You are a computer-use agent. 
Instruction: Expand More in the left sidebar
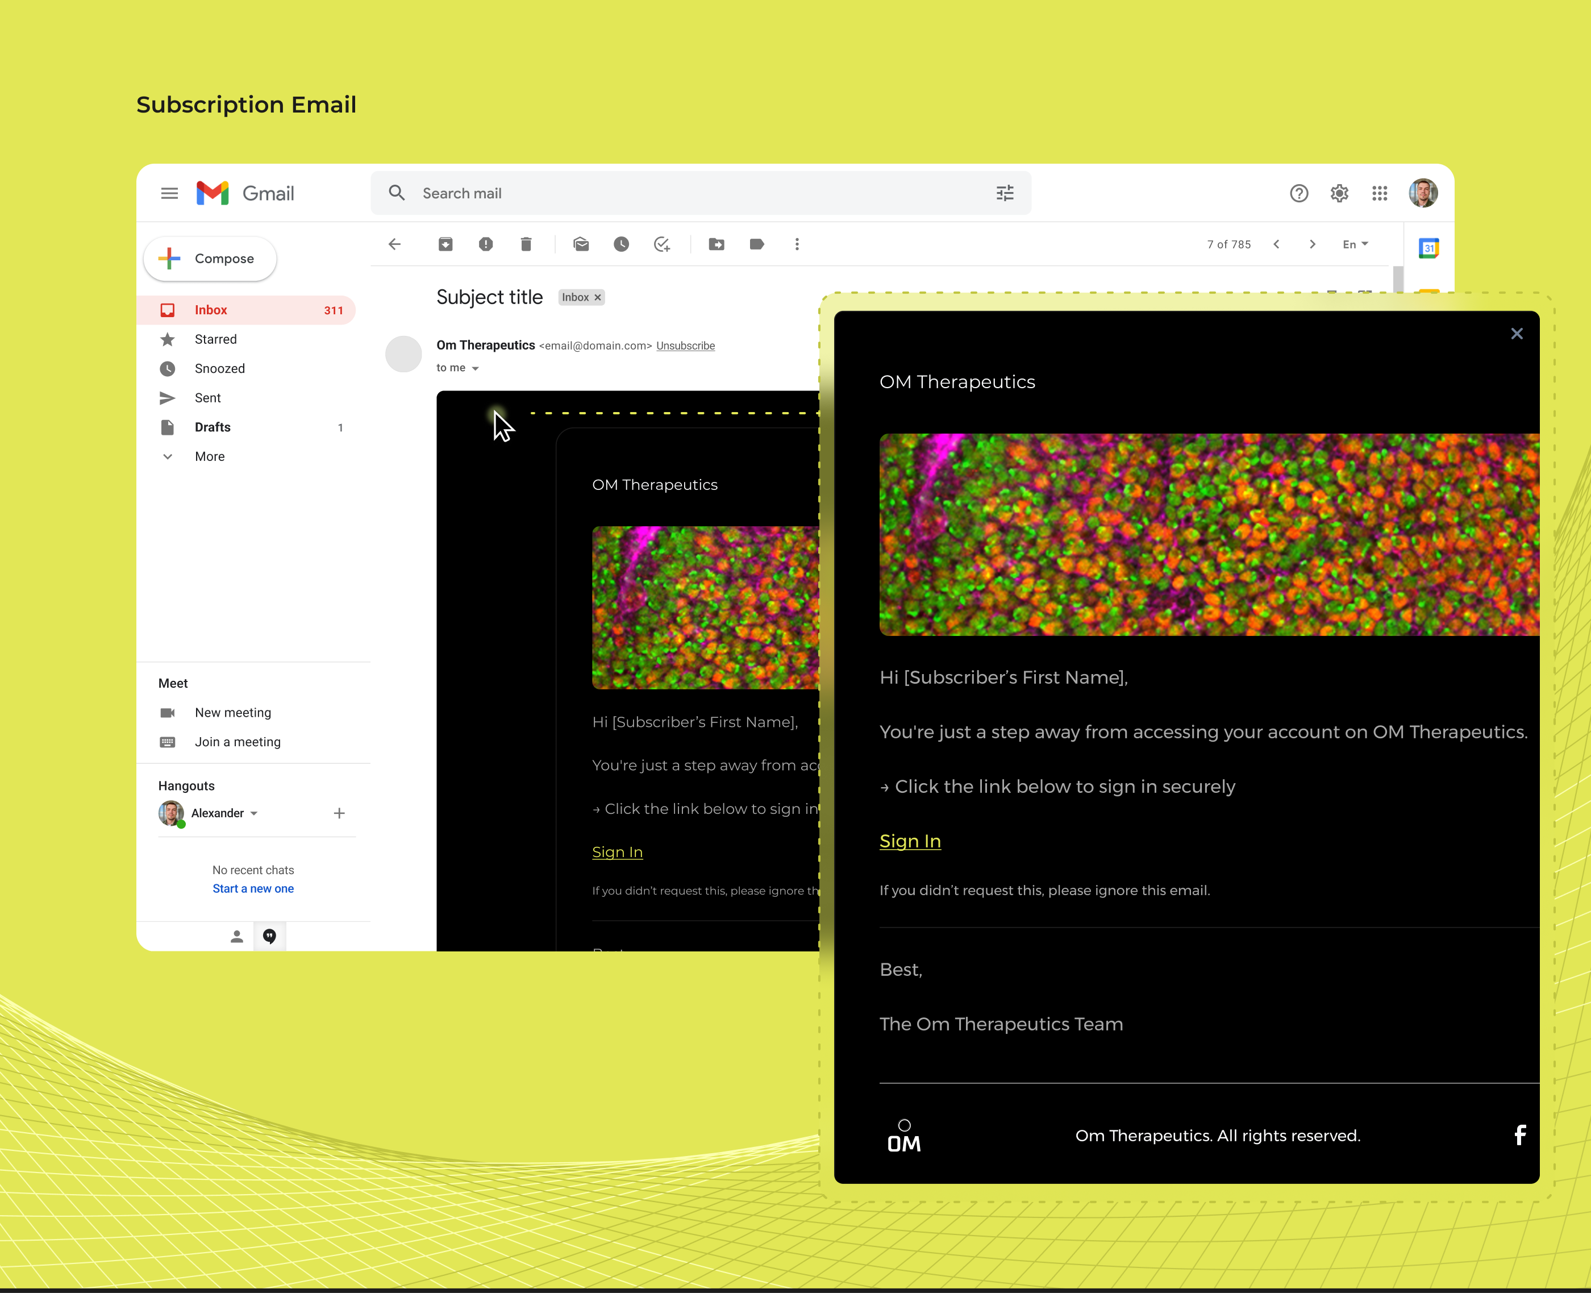click(x=209, y=456)
